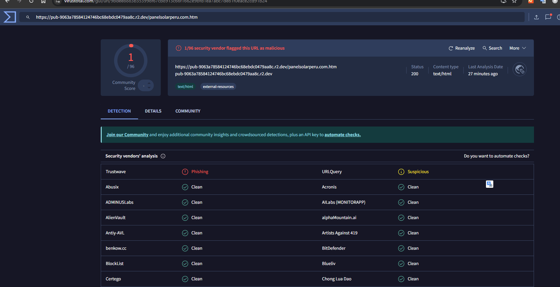Click the vendor name 'benkow.cc'
The height and width of the screenshot is (287, 560).
[x=116, y=248]
